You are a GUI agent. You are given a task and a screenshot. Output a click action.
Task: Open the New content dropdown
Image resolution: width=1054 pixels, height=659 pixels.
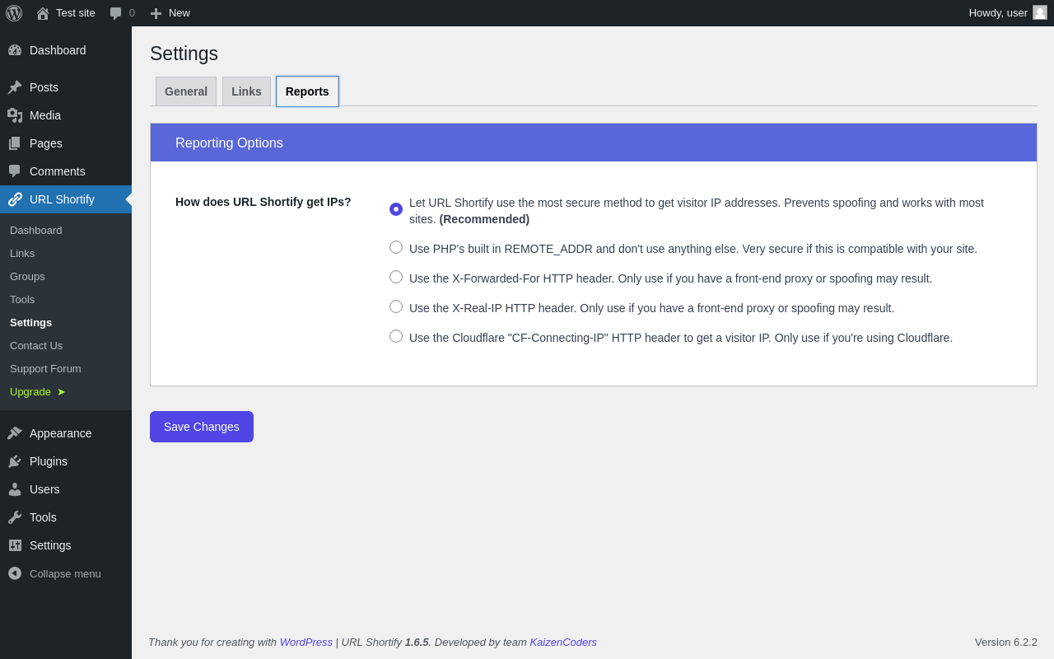pos(170,13)
